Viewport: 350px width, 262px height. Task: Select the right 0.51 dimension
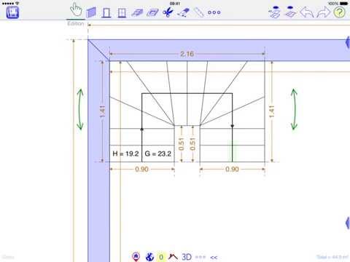coord(192,144)
